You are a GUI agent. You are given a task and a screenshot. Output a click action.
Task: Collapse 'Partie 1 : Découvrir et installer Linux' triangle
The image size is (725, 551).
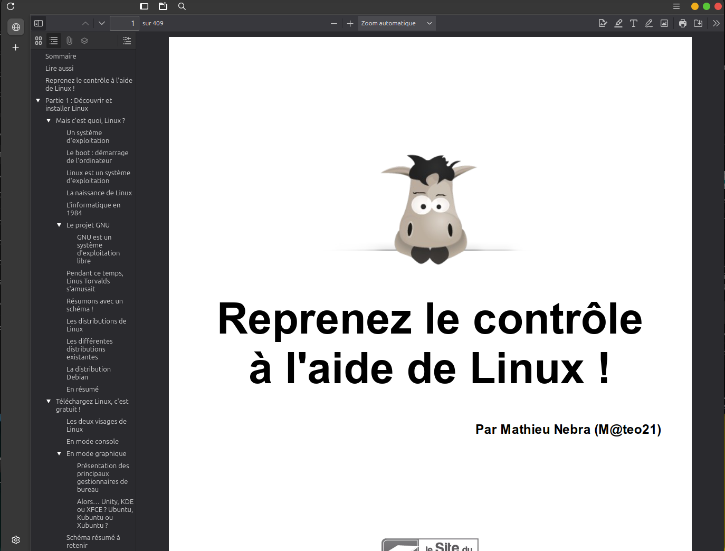38,100
